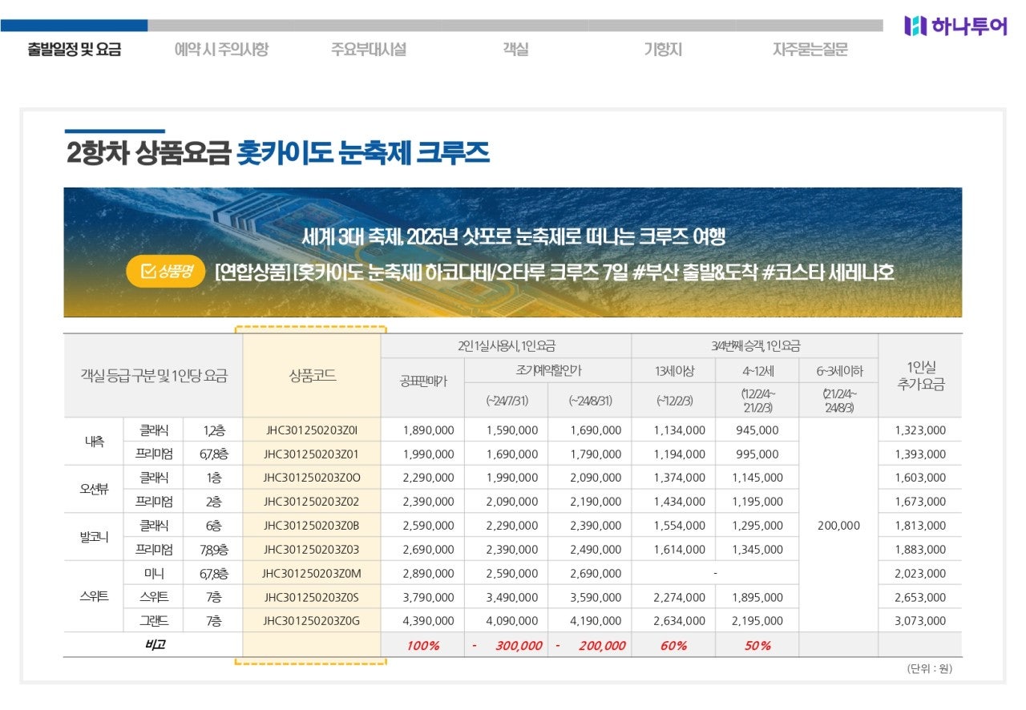Viewport: 1026px width, 710px height.
Task: Click the 1,790,000 price cell
Action: (x=596, y=454)
